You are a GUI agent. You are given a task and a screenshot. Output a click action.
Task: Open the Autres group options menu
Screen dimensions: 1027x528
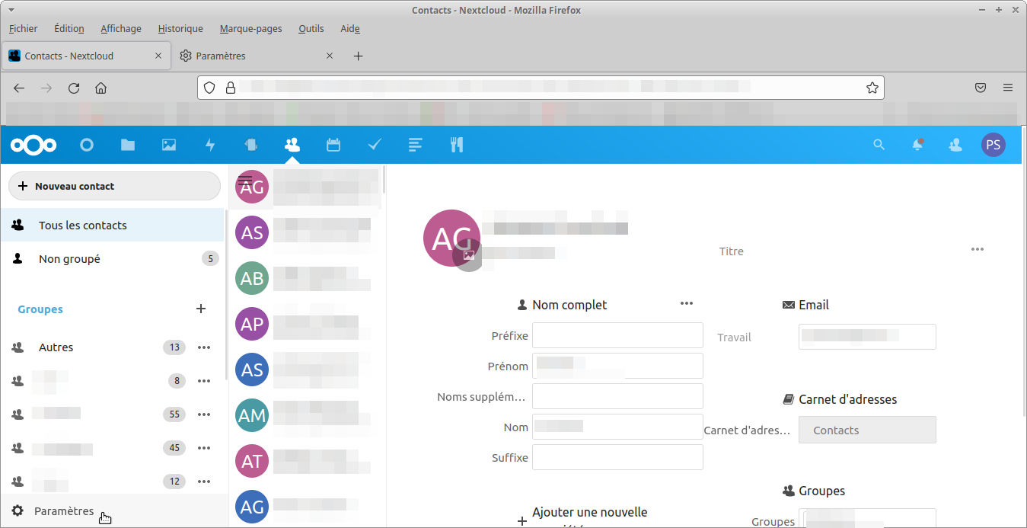coord(203,347)
